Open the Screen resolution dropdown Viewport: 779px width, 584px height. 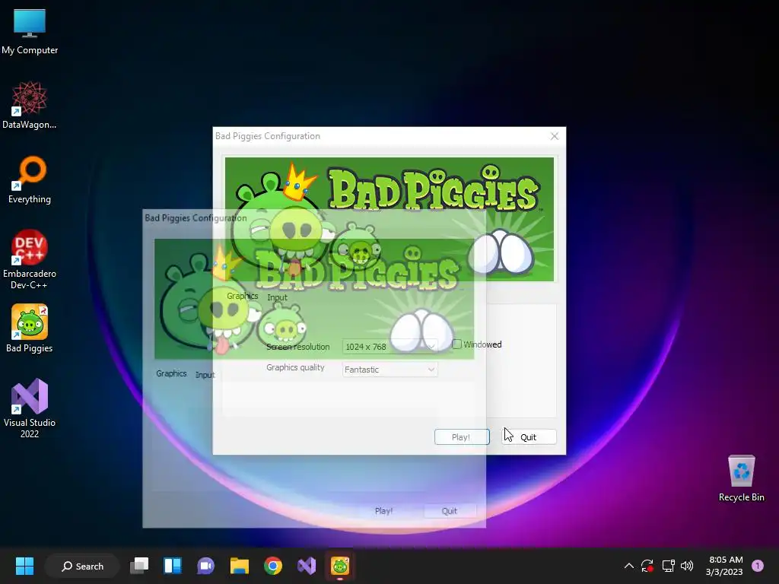(390, 347)
